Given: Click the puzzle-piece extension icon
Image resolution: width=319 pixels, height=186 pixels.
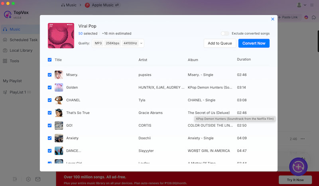Looking at the screenshot, I should tap(314, 17).
